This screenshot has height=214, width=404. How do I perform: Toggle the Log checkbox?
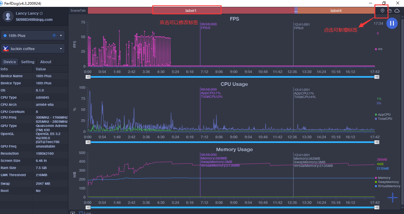coord(81,213)
